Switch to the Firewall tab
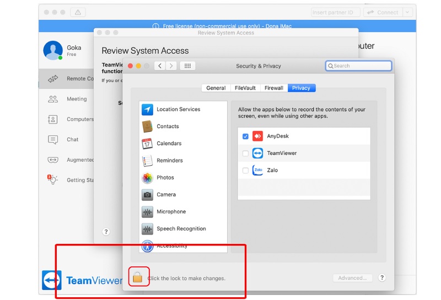 click(274, 88)
